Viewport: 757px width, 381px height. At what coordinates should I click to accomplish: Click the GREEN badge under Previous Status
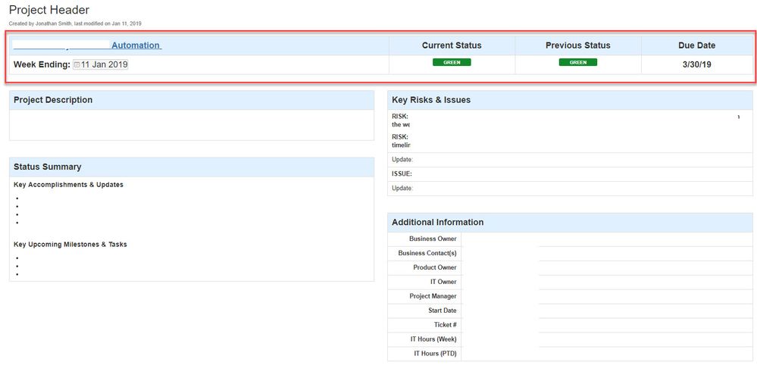tap(578, 62)
